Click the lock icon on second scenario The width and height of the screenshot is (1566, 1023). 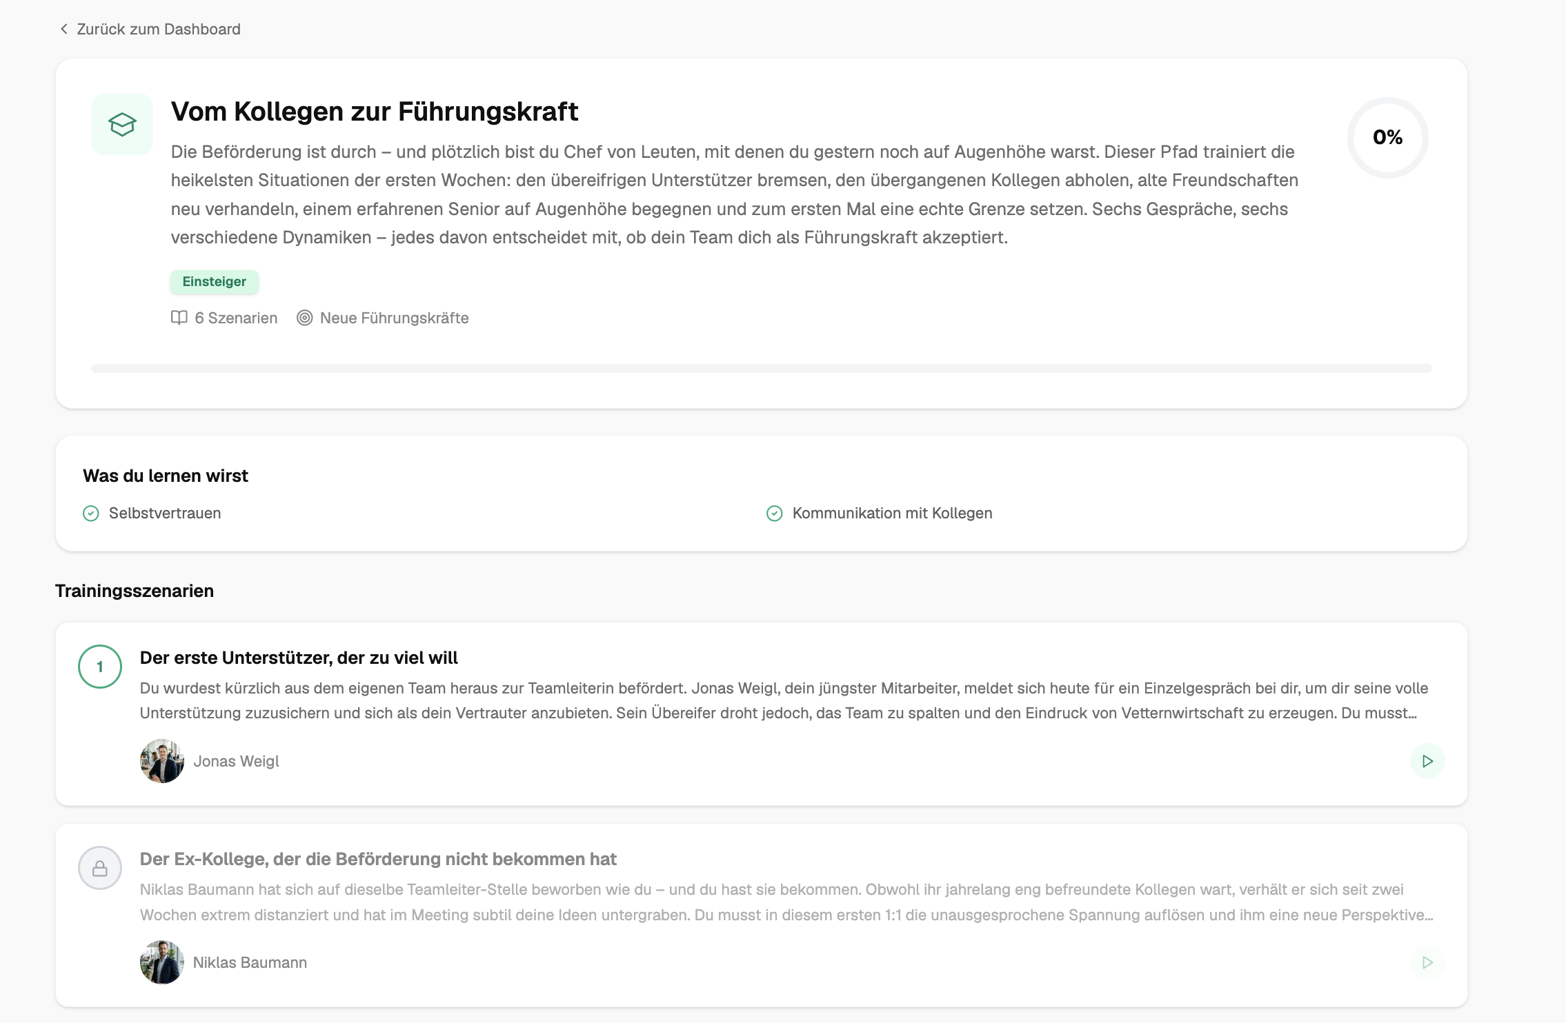click(100, 868)
